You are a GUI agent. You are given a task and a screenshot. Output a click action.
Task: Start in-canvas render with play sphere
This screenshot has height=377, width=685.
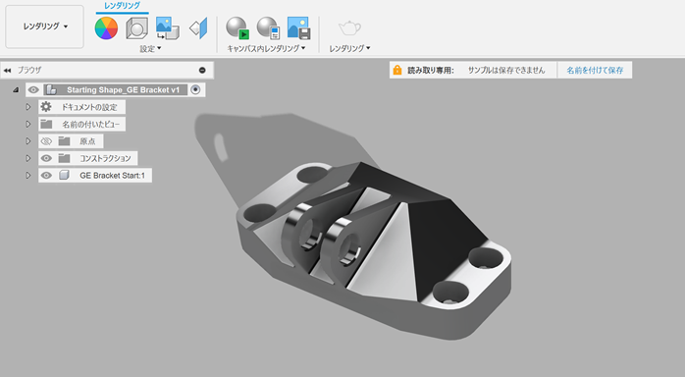coord(237,28)
